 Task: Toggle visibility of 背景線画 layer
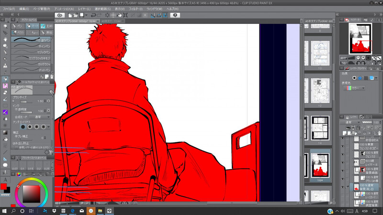pos(343,171)
